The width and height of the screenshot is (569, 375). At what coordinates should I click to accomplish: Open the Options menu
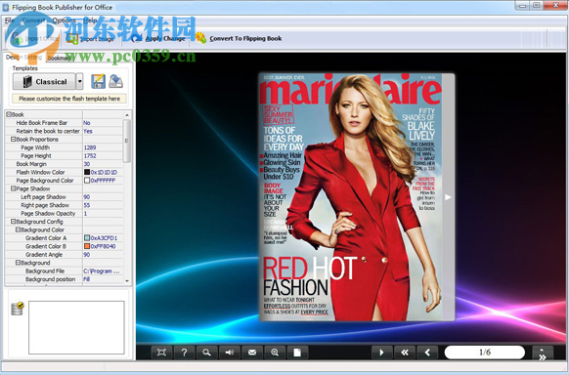(x=65, y=21)
